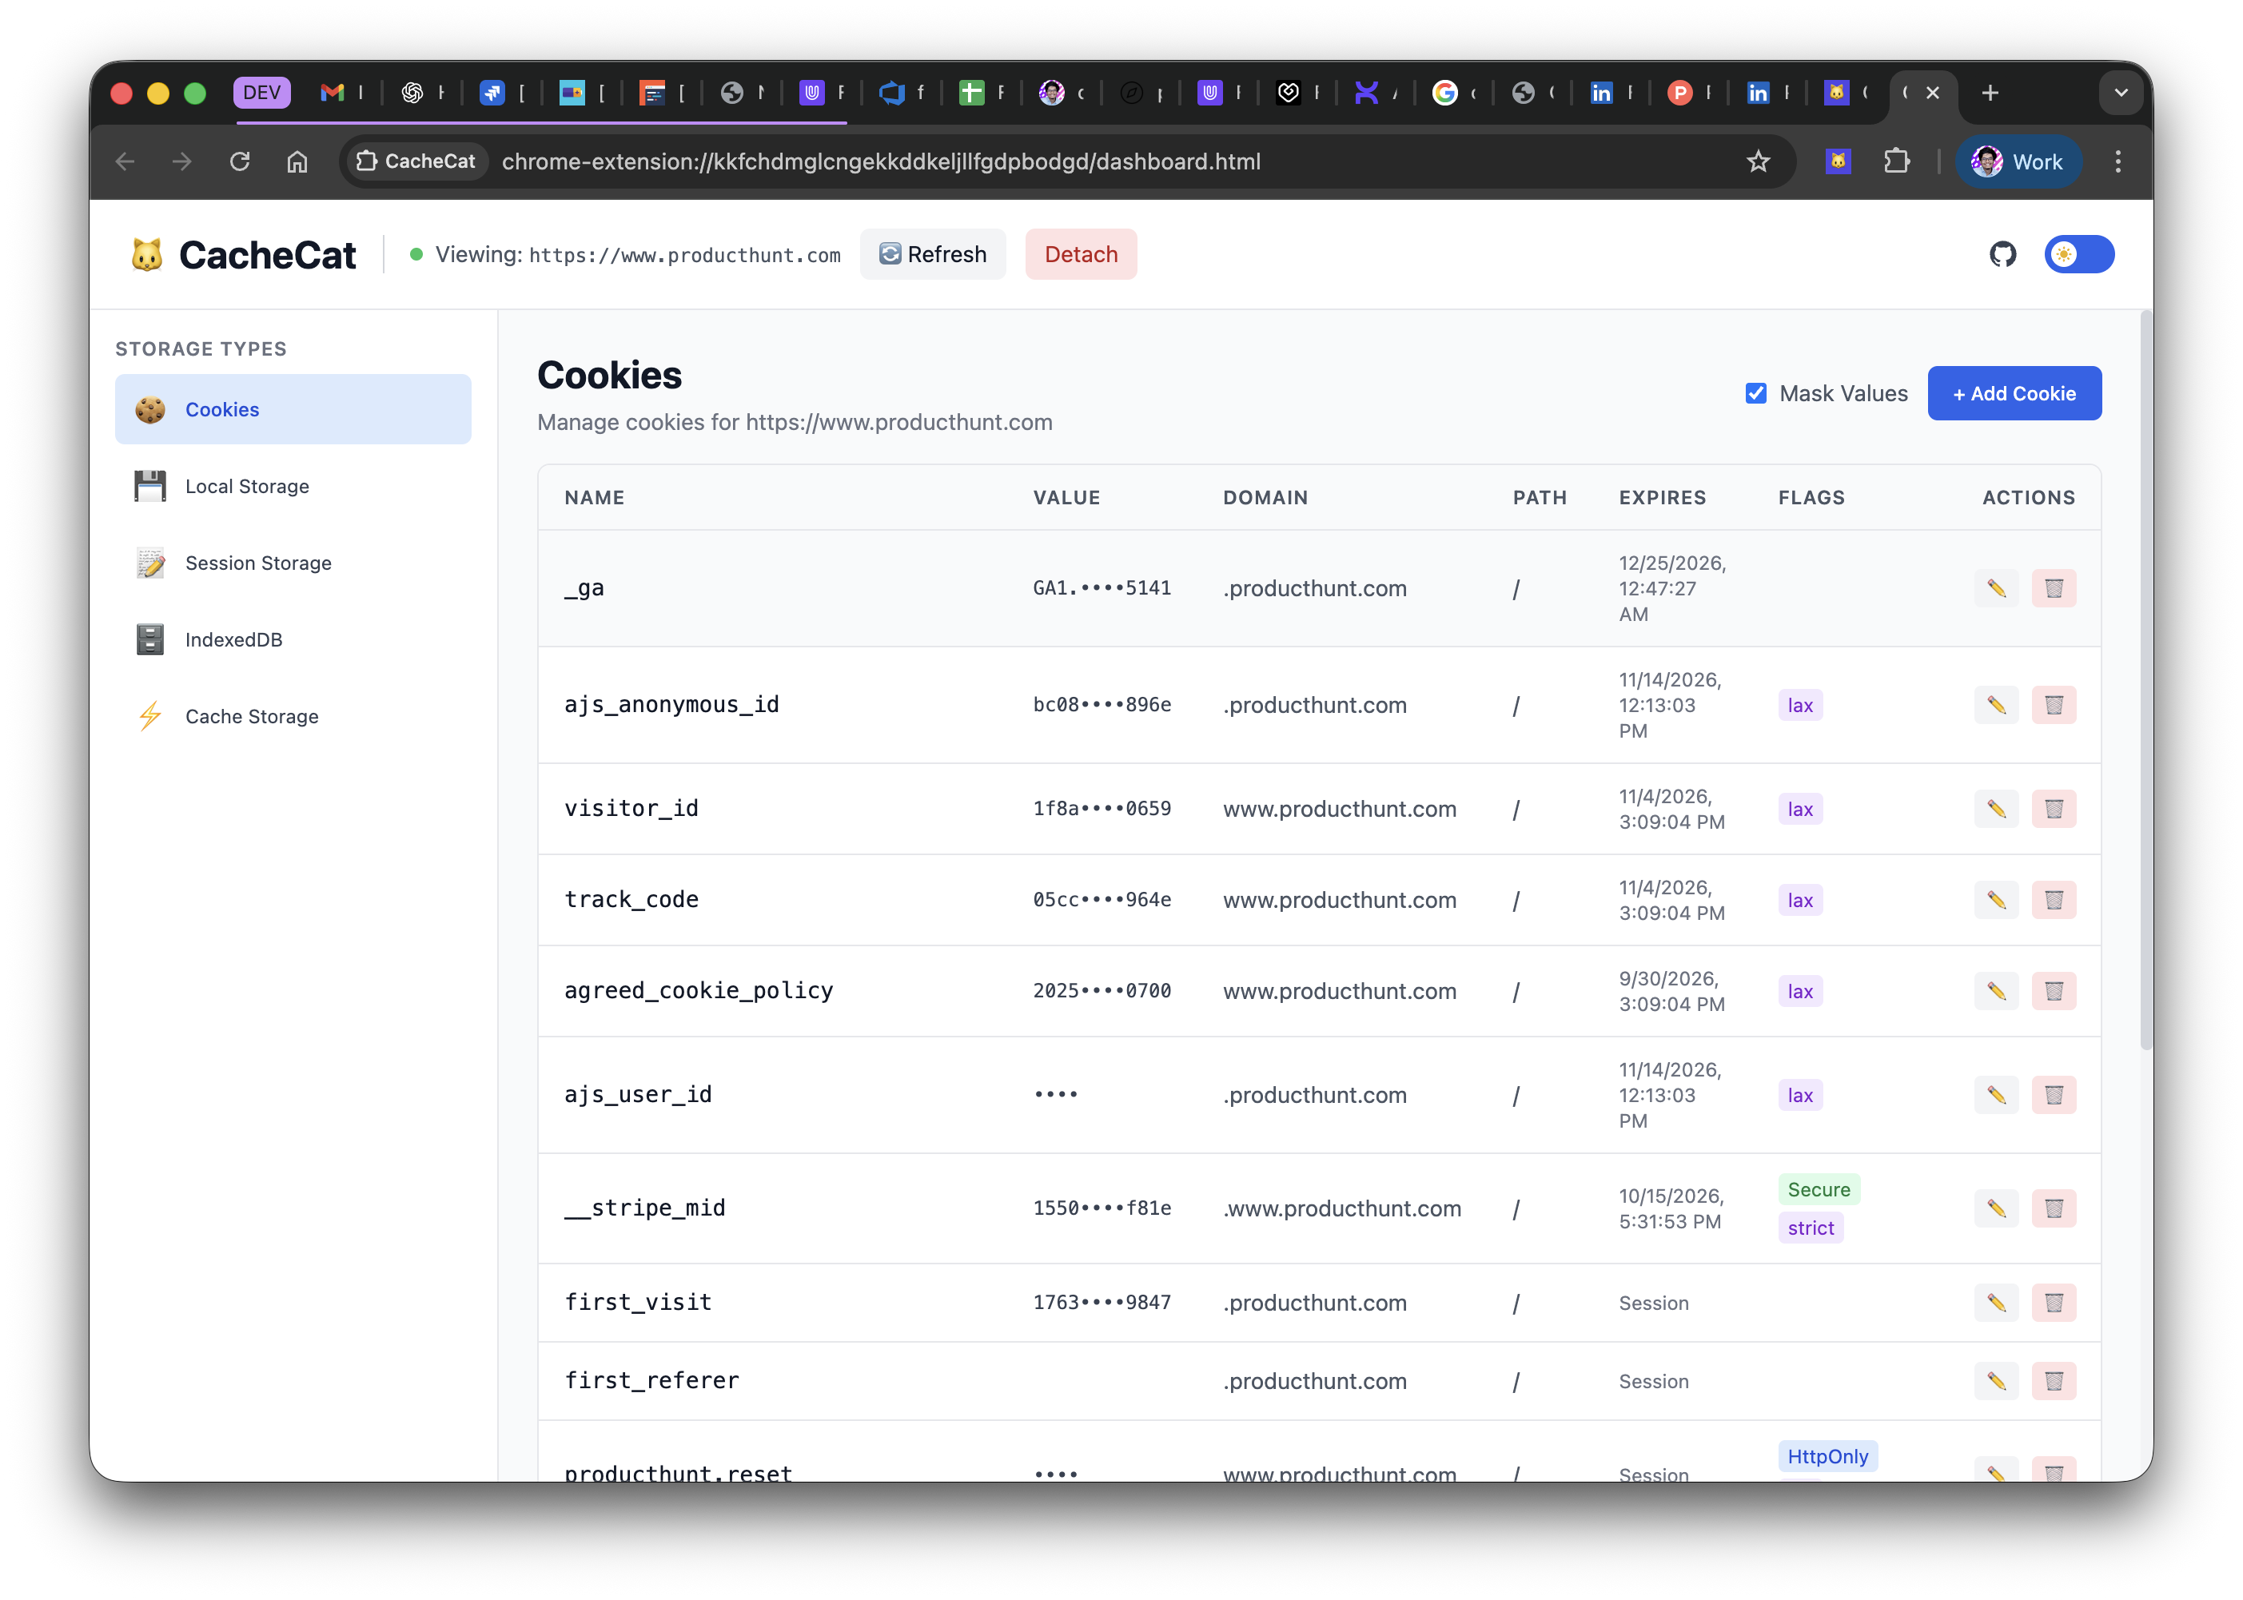Expand the tab search dropdown chevron
Viewport: 2243px width, 1600px height.
2121,93
